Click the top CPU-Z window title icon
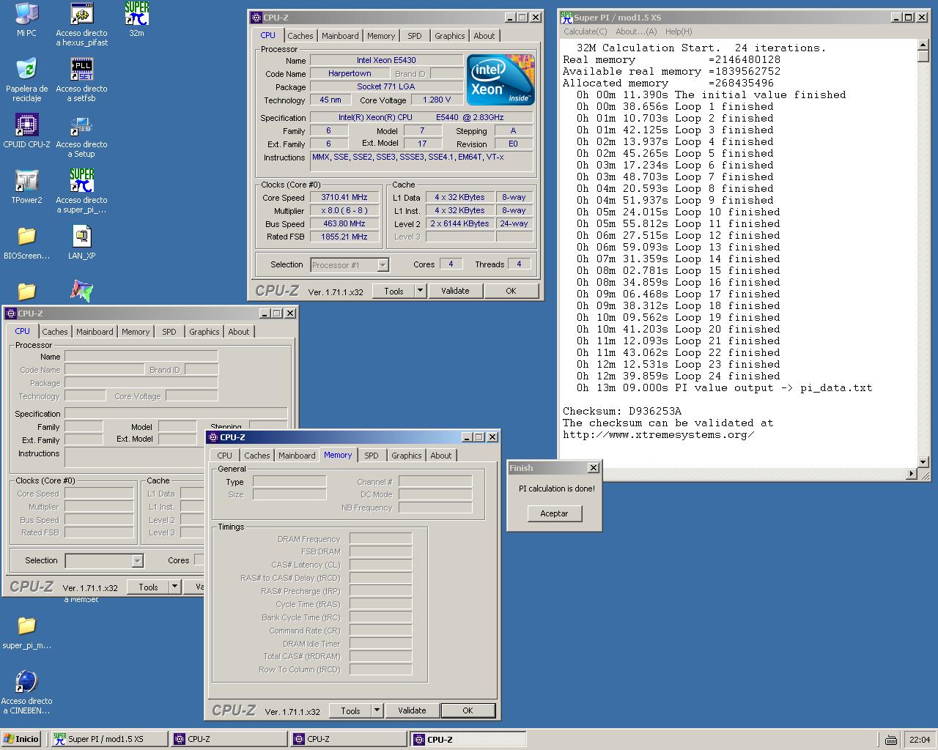 tap(256, 18)
